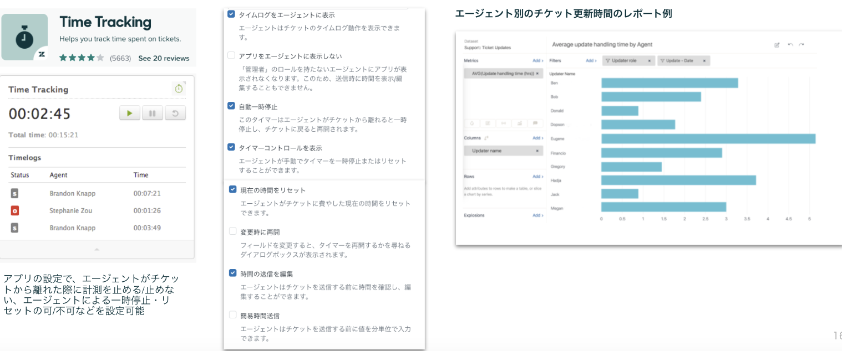842x351 pixels.
Task: Open the See 20 reviews link
Action: coord(164,58)
